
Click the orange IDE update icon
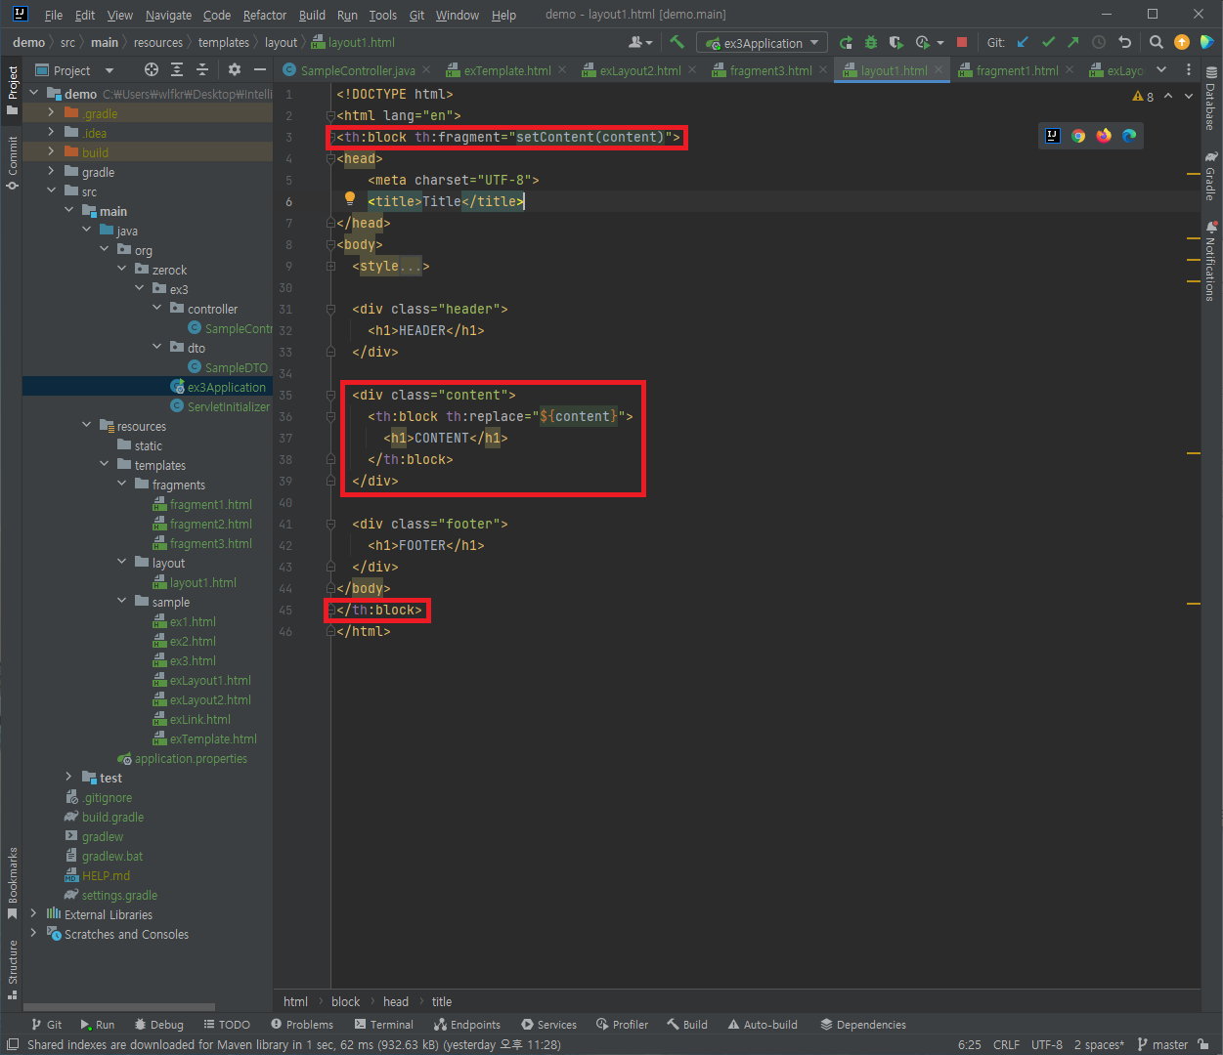[x=1182, y=42]
